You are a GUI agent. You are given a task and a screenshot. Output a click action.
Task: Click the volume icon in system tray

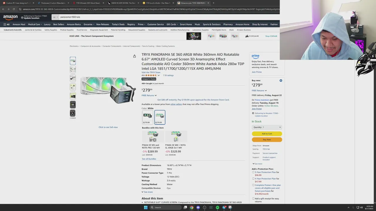click(x=361, y=207)
